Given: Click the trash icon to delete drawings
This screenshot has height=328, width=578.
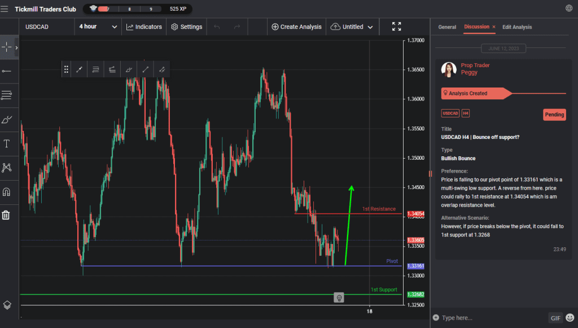Looking at the screenshot, I should 8,215.
